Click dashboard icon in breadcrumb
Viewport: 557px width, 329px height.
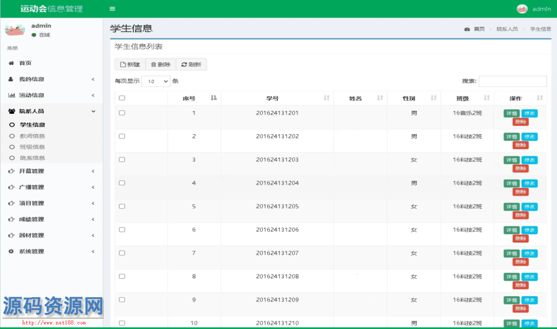coord(467,29)
